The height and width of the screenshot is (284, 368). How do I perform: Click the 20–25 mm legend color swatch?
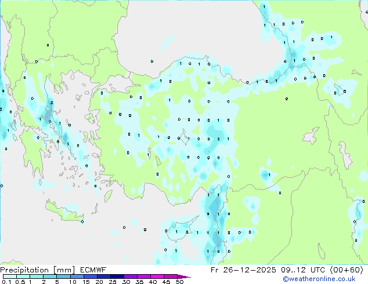point(104,276)
